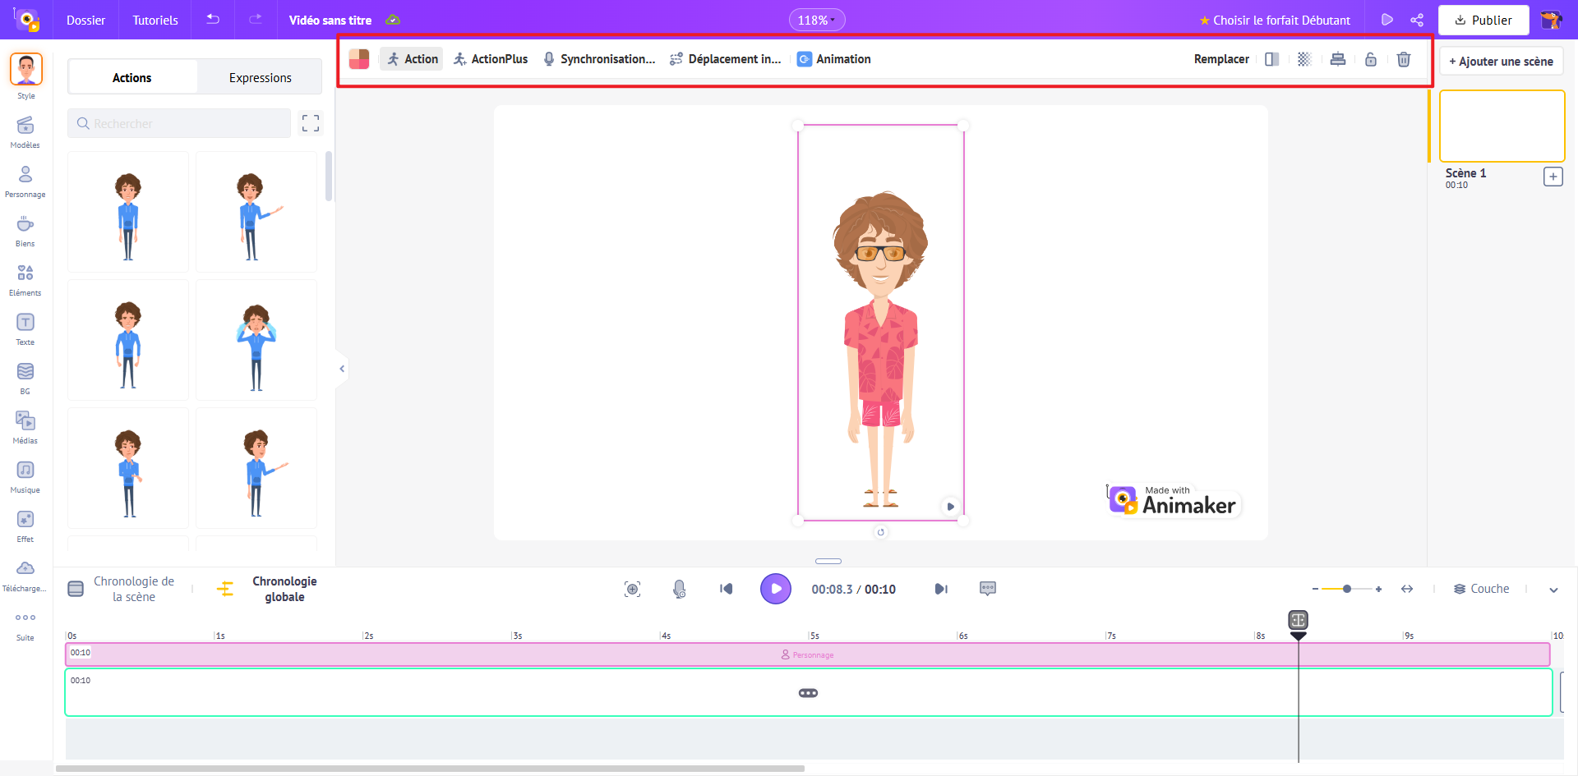1578x776 pixels.
Task: Open the Dossier menu
Action: (x=85, y=20)
